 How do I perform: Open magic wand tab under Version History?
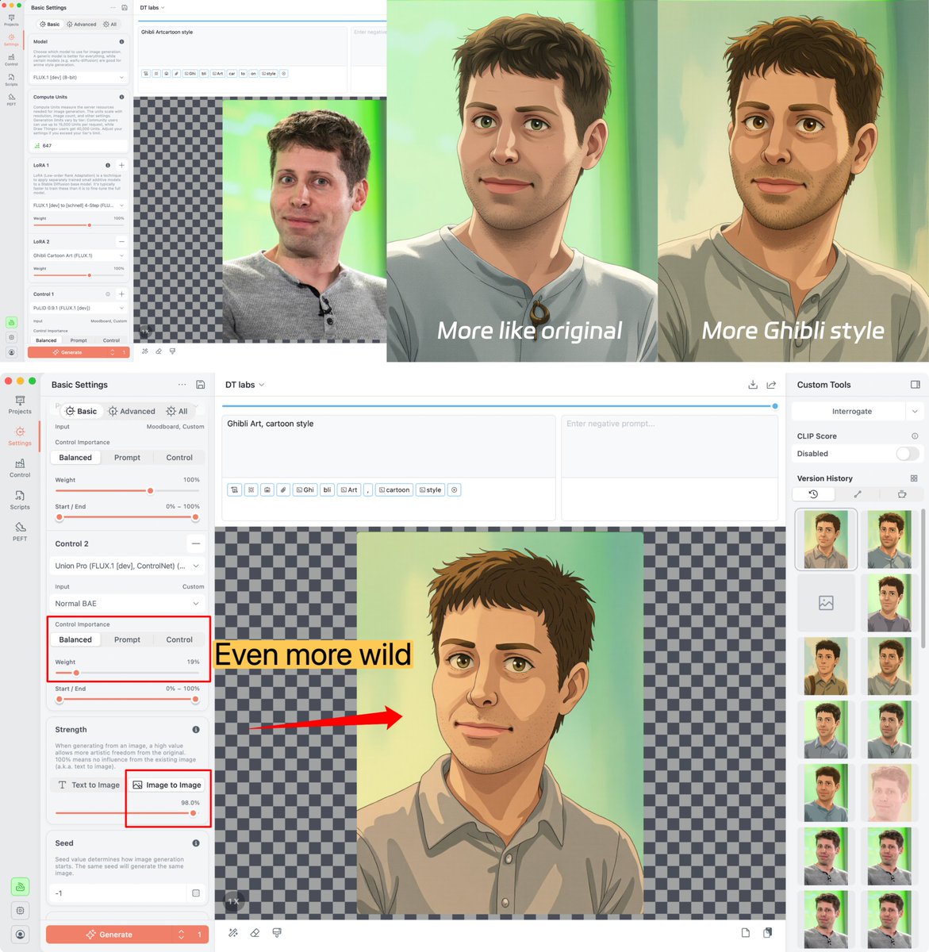tap(858, 493)
